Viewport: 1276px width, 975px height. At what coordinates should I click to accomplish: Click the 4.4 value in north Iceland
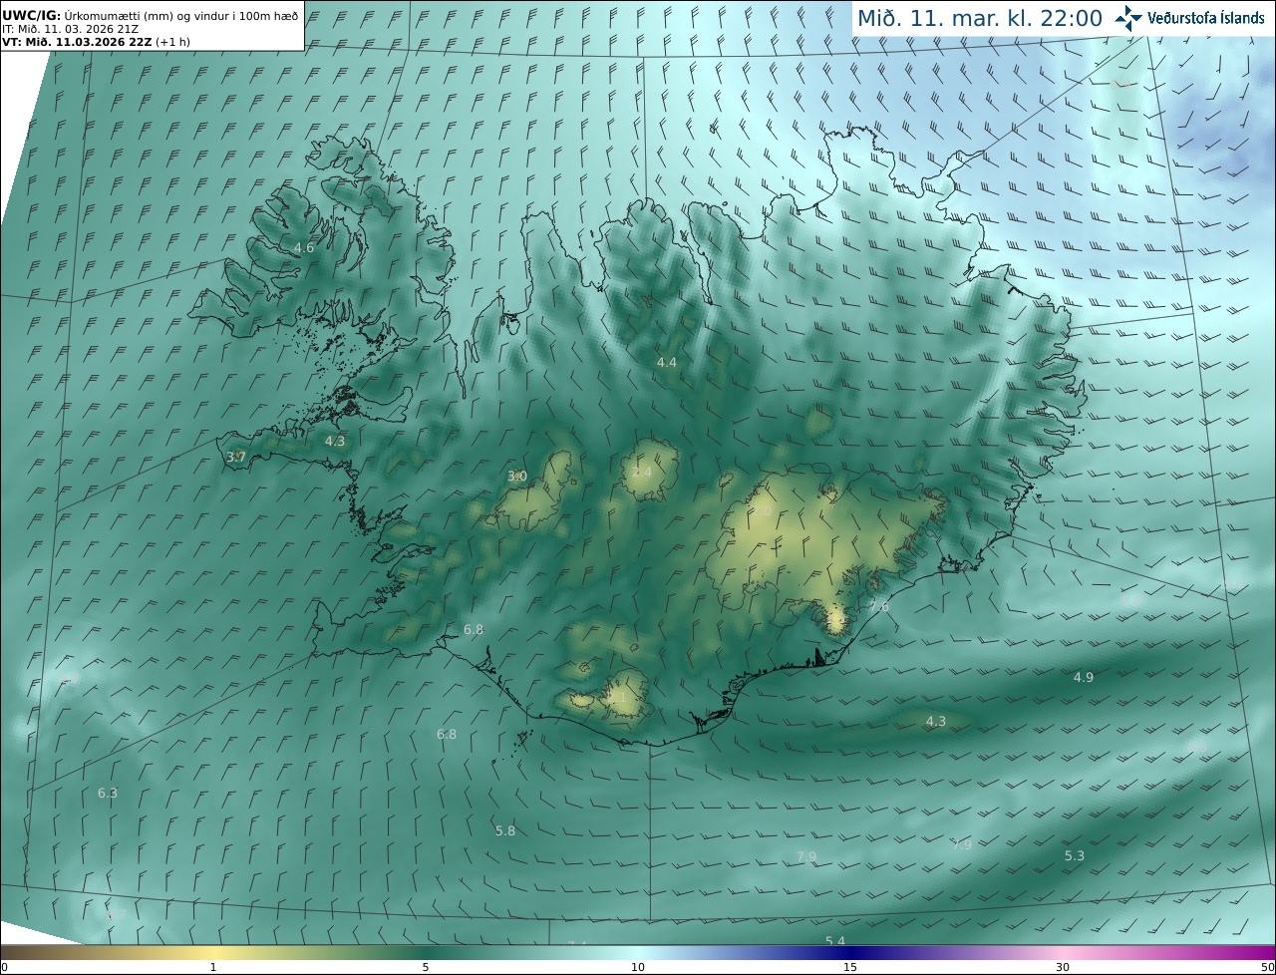click(667, 363)
